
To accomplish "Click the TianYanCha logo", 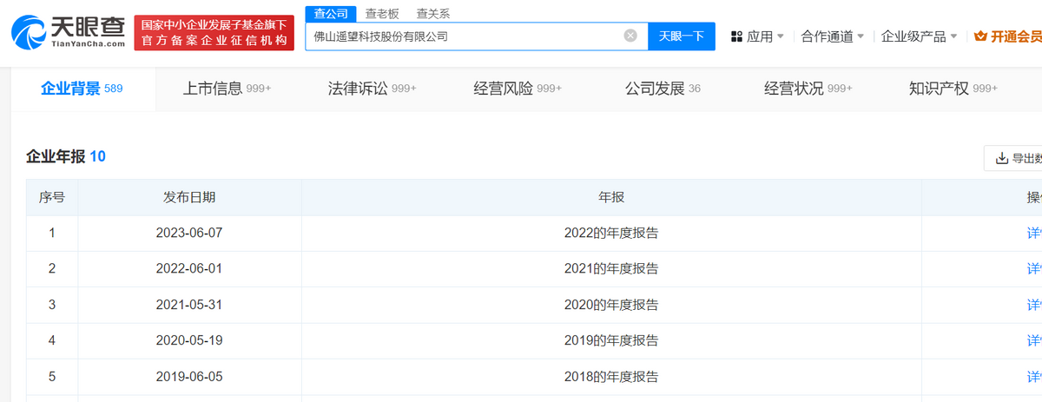I will [68, 31].
